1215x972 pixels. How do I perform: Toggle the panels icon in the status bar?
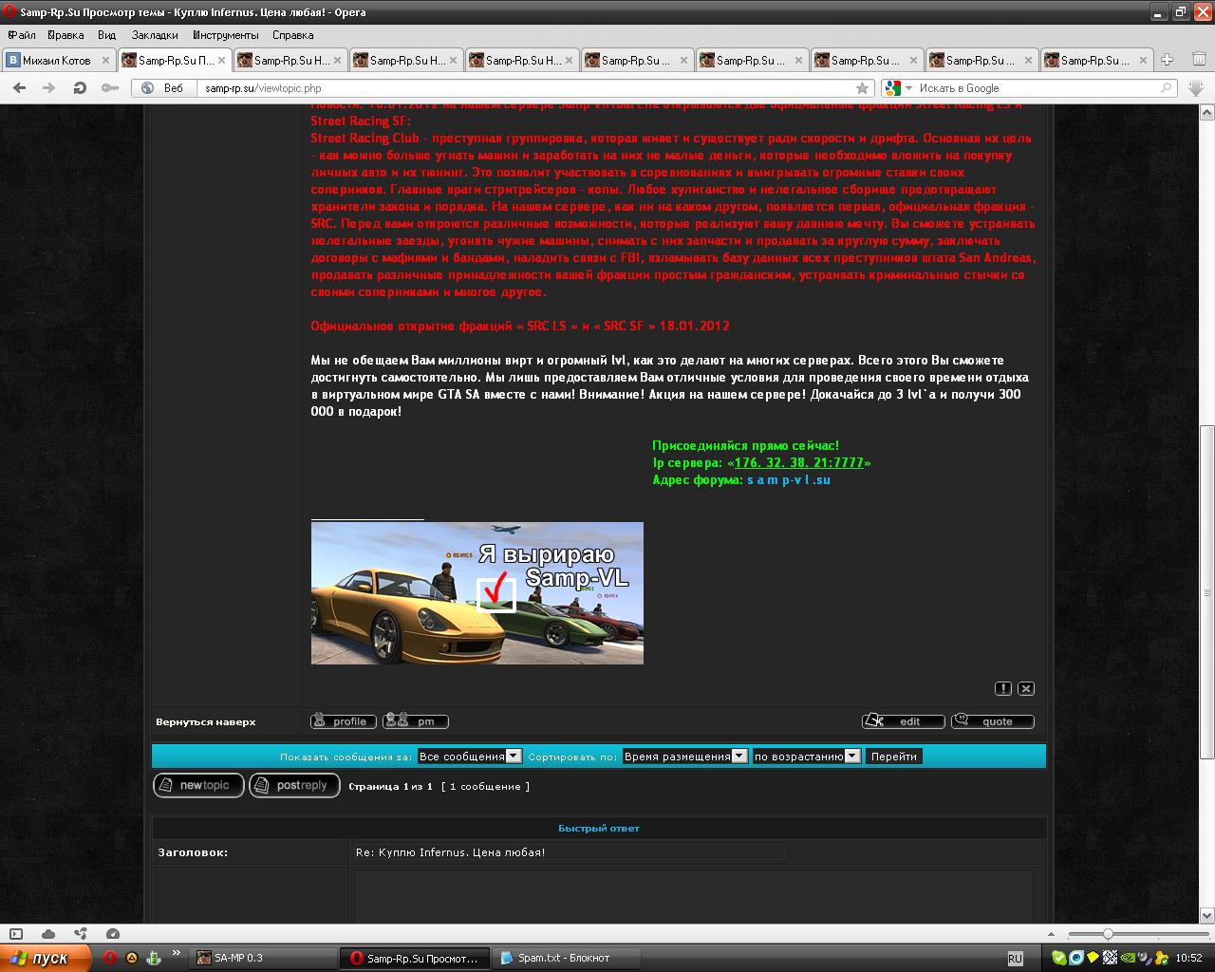click(16, 934)
